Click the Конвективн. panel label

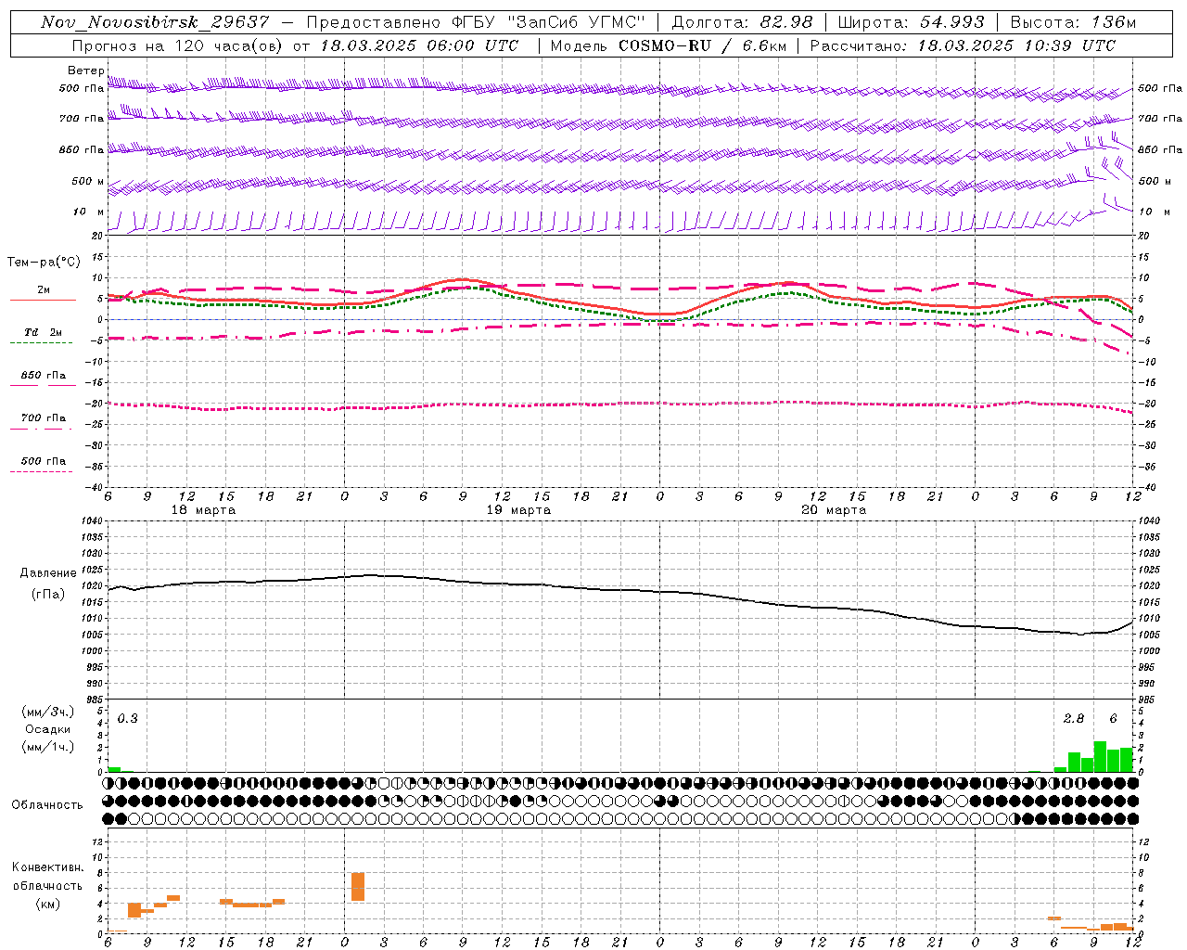[48, 867]
